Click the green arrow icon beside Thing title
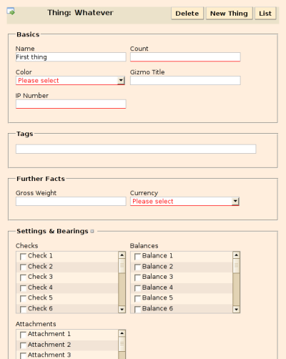This screenshot has width=286, height=359. [11, 11]
